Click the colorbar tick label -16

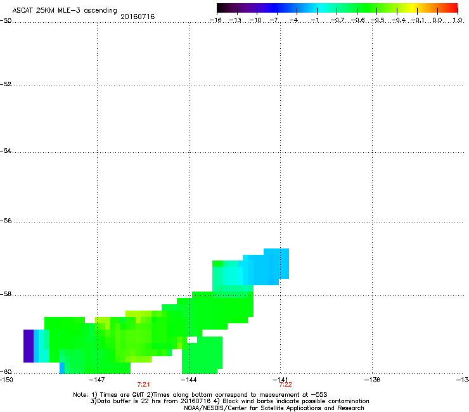click(215, 20)
